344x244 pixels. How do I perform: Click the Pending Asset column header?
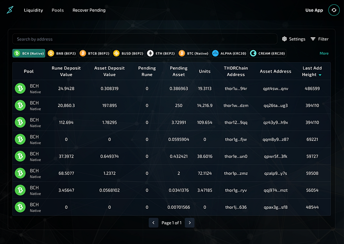178,71
